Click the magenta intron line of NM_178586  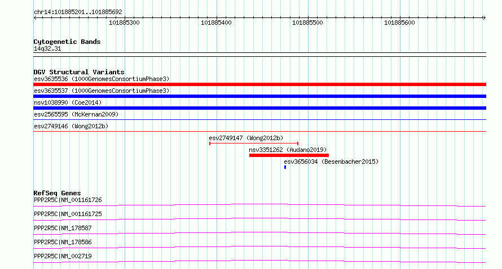[259, 246]
